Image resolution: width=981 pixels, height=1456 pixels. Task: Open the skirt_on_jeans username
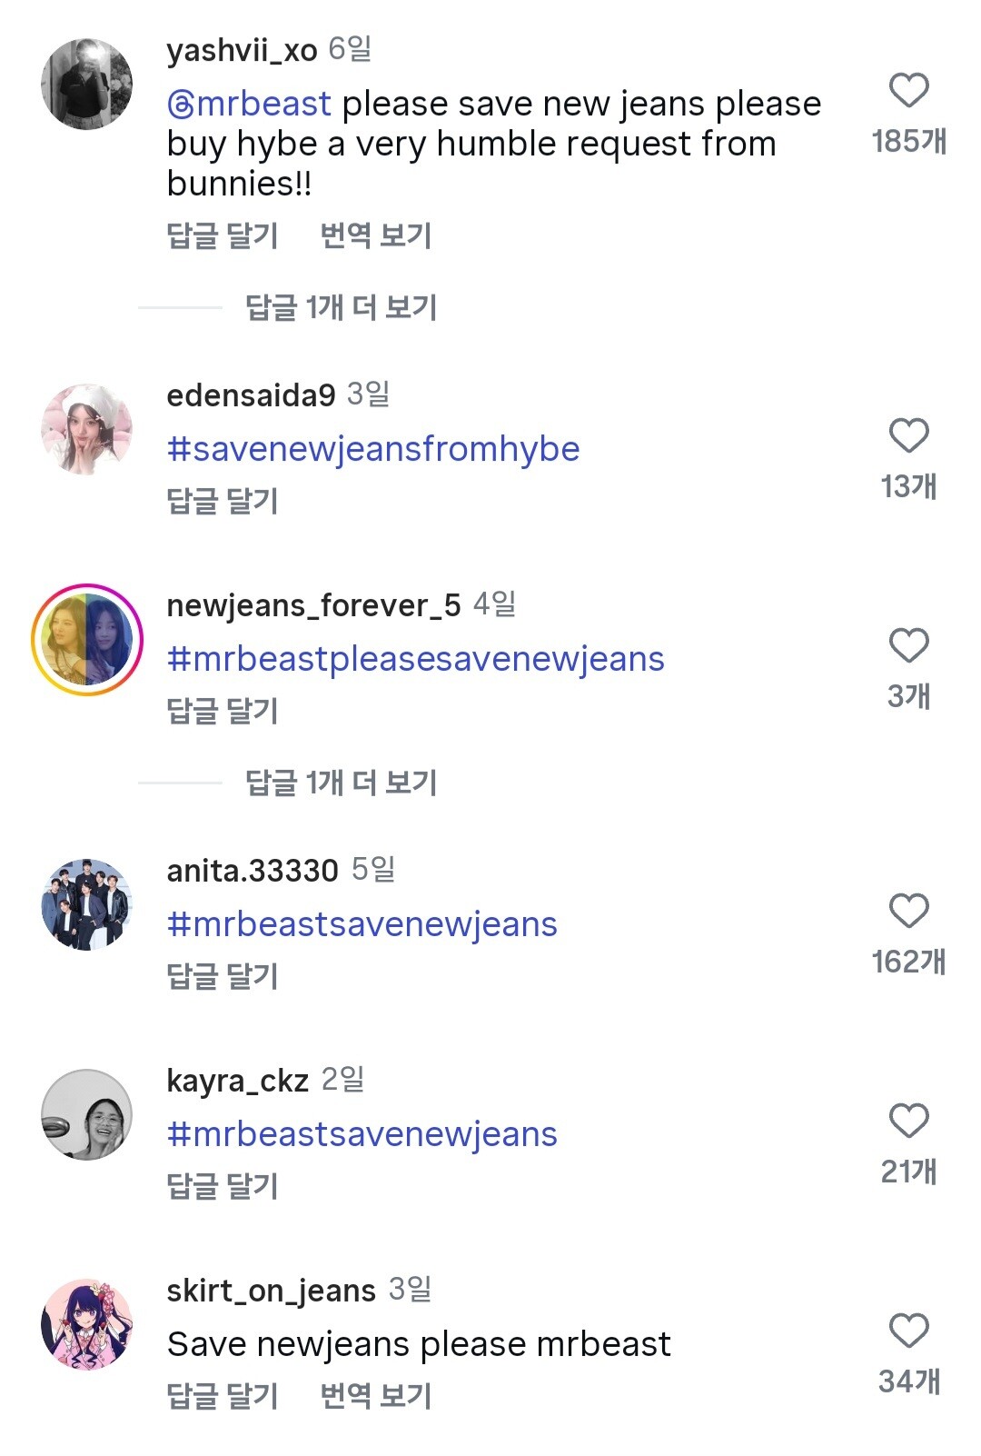pos(271,1291)
